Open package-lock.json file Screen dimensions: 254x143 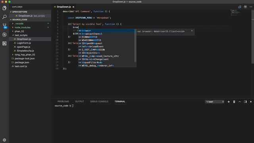click(30, 58)
